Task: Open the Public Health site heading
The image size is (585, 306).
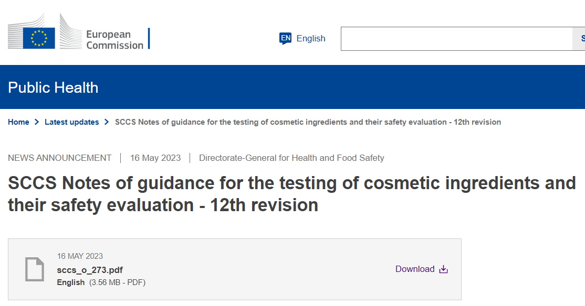Action: point(53,87)
